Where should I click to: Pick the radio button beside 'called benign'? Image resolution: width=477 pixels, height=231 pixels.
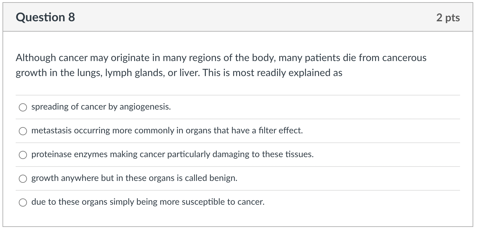point(23,179)
